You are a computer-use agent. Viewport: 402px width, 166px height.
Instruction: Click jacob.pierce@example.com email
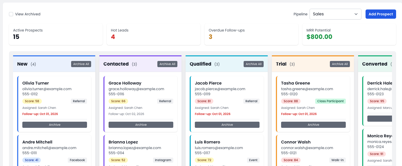click(x=220, y=89)
